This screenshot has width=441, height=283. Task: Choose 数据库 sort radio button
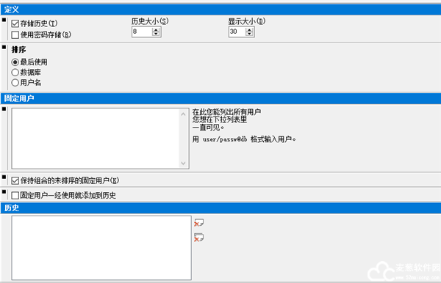[15, 73]
